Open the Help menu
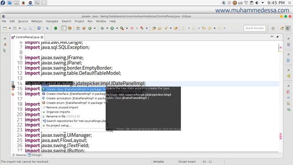293x165 pixels. (x=113, y=22)
